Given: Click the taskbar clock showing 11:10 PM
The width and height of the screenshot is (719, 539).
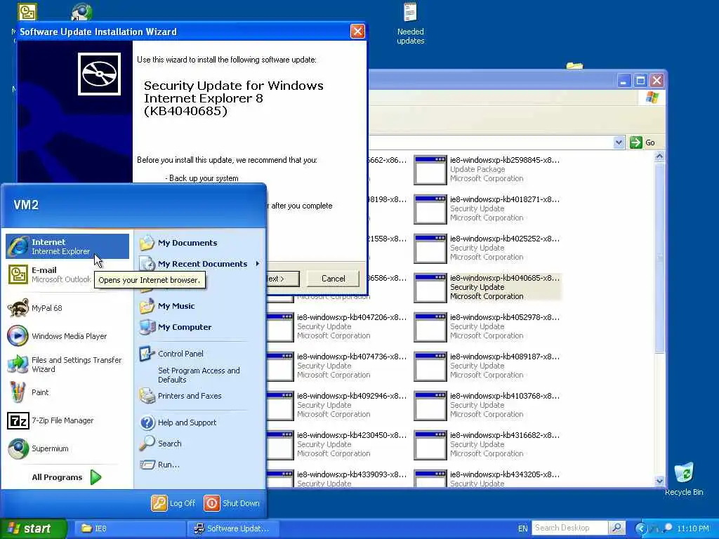Looking at the screenshot, I should point(693,528).
